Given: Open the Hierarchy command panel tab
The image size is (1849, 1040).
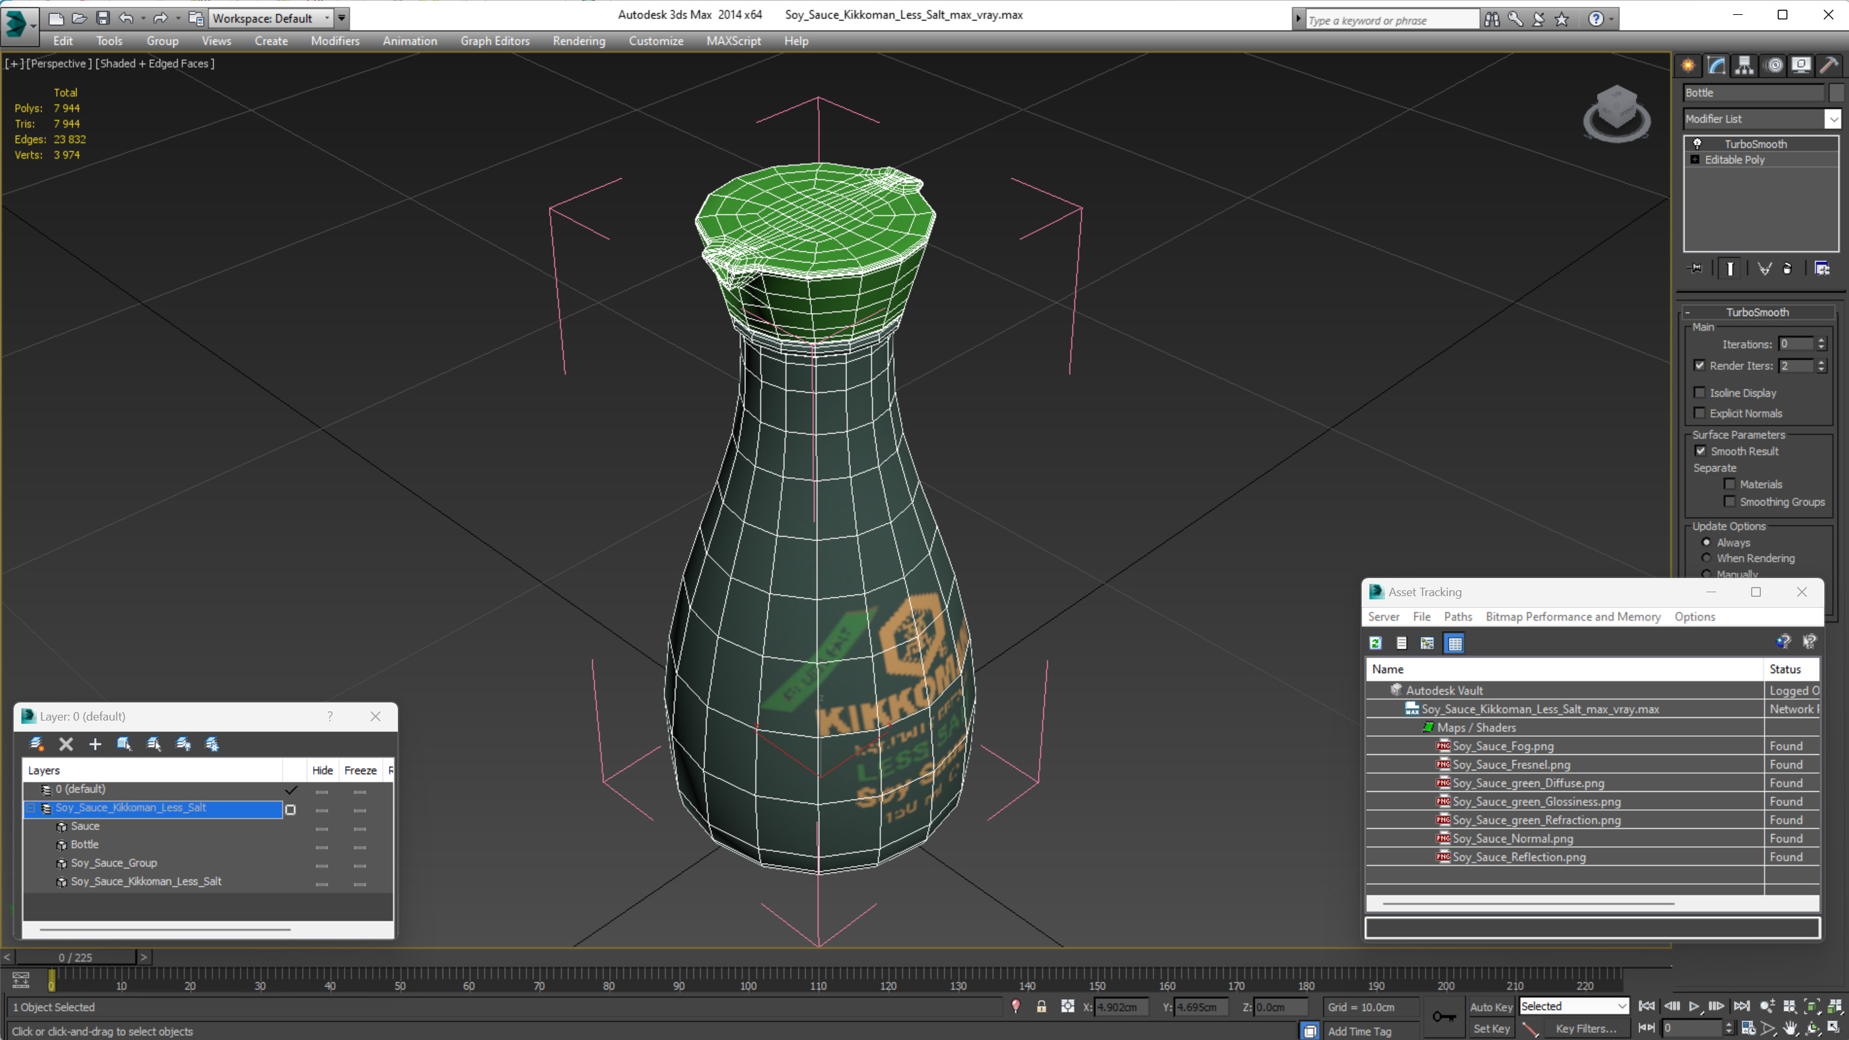Looking at the screenshot, I should tap(1744, 66).
